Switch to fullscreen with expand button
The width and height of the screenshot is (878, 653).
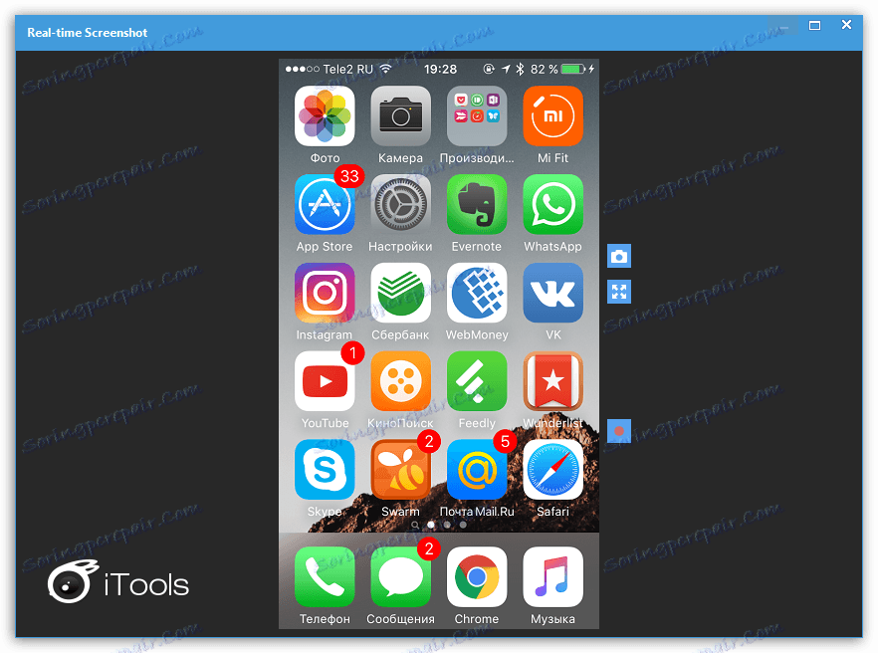[x=619, y=292]
